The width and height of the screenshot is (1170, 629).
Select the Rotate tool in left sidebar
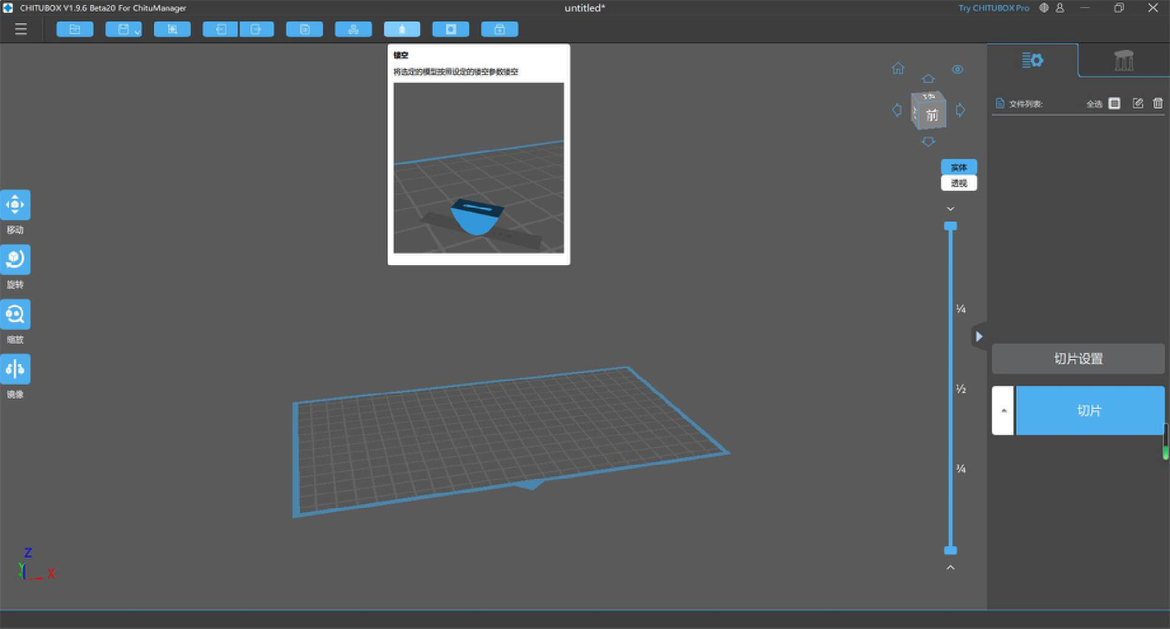(x=15, y=260)
